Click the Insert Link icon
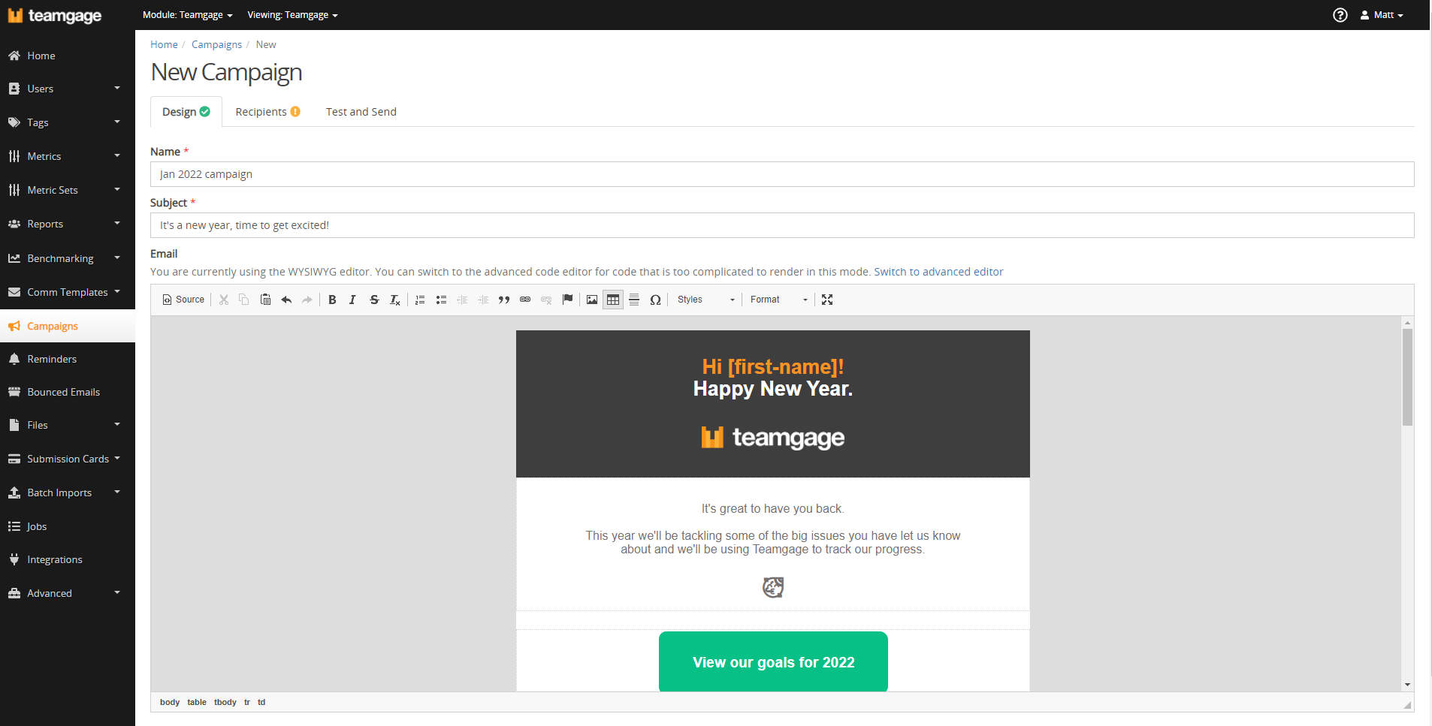Image resolution: width=1432 pixels, height=726 pixels. (525, 300)
